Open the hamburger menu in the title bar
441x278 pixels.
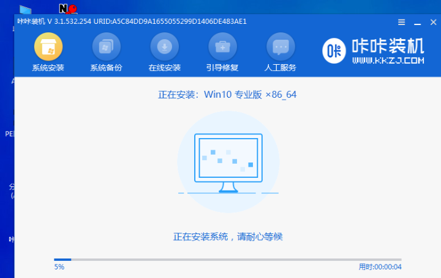401,22
